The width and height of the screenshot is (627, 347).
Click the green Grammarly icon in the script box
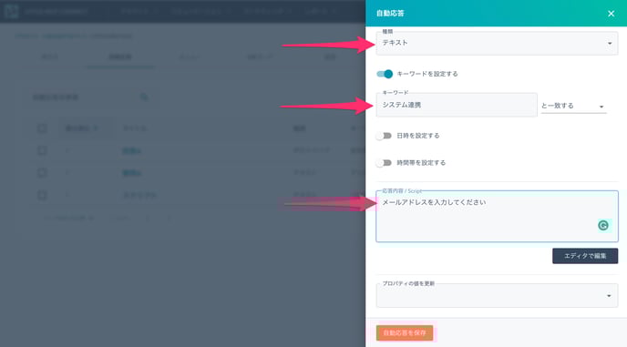603,226
